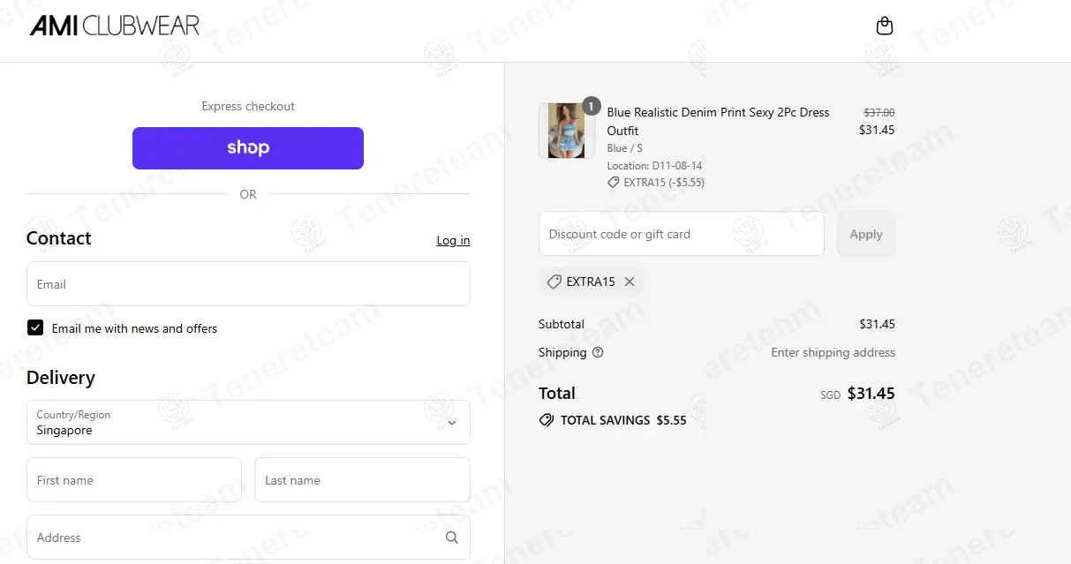Click the Blue / S variant text
The image size is (1071, 564).
pos(624,148)
